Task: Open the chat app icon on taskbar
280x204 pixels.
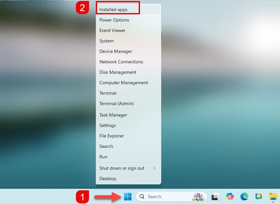Action: pos(258,196)
